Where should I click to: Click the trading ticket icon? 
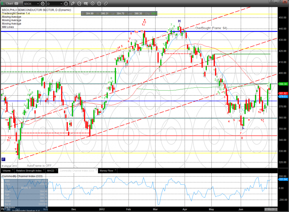tap(106, 4)
